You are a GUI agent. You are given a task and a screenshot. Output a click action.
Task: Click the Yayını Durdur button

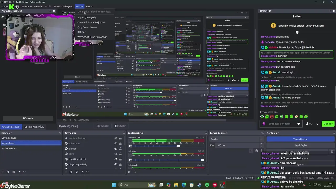pos(300,139)
